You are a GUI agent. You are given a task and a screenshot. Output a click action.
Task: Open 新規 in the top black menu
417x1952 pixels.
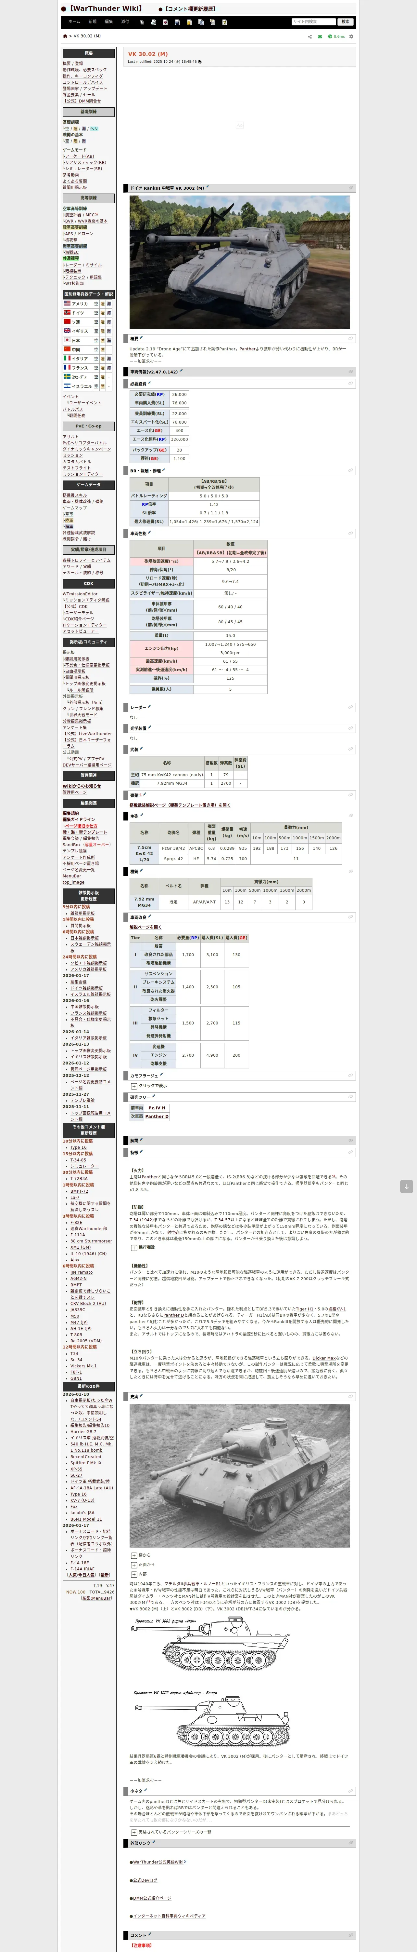click(92, 22)
